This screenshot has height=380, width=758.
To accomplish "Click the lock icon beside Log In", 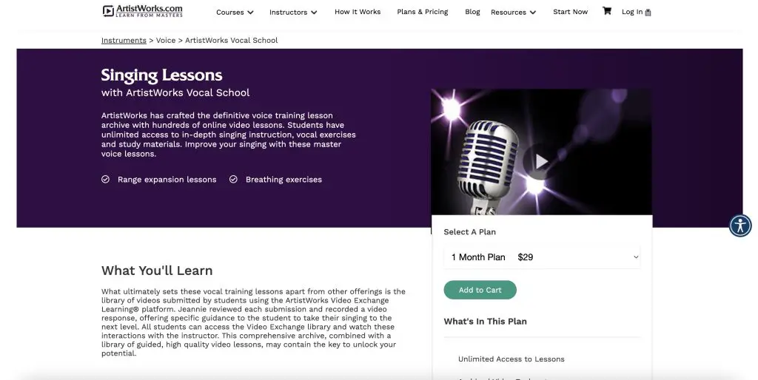I will (648, 13).
